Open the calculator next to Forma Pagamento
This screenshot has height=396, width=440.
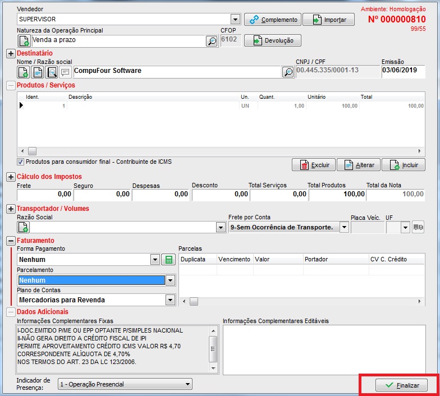pos(167,260)
